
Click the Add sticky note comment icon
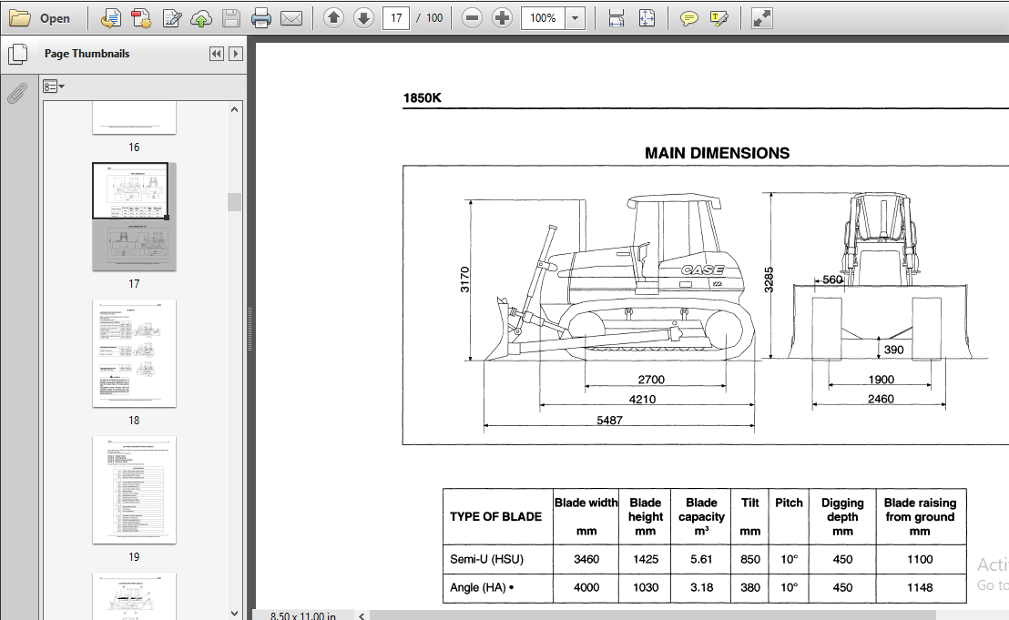pyautogui.click(x=688, y=18)
